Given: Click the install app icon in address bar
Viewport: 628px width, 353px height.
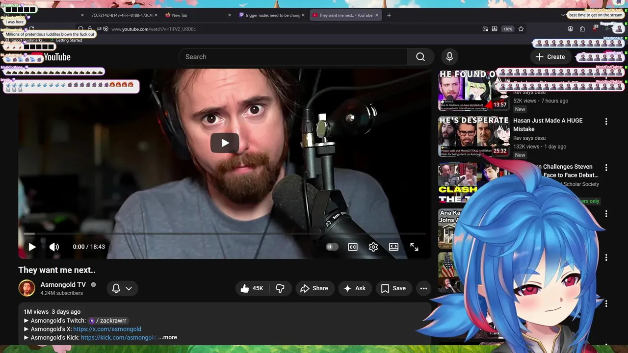Looking at the screenshot, I should pyautogui.click(x=495, y=29).
